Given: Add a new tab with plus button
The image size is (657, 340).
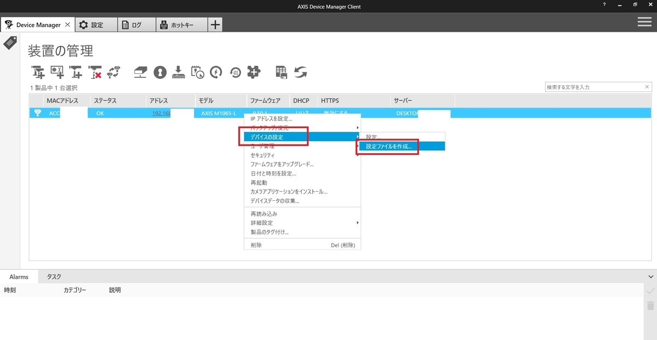Looking at the screenshot, I should click(x=216, y=25).
